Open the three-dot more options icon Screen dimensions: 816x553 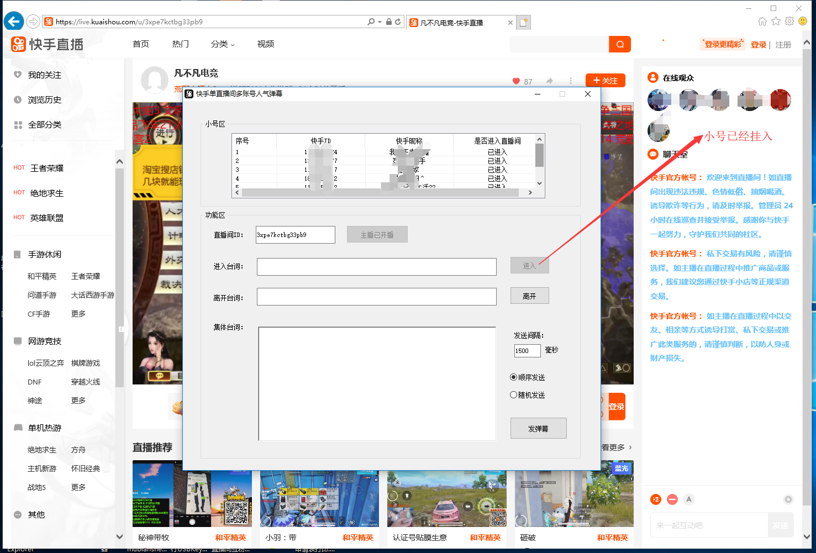[571, 81]
